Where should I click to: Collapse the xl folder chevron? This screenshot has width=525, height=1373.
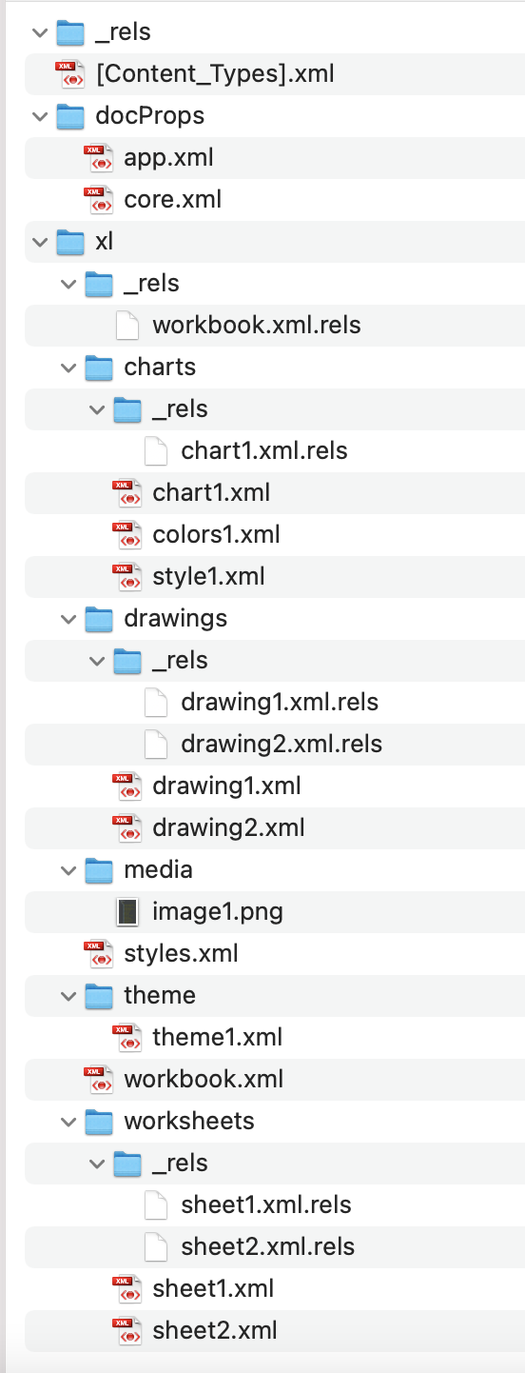tap(39, 242)
